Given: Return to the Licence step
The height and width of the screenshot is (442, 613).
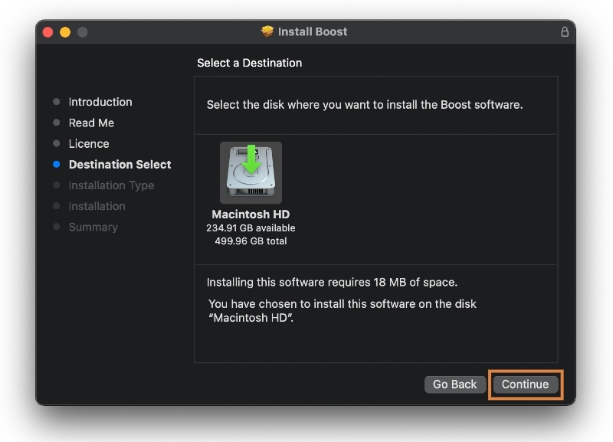Looking at the screenshot, I should click(x=89, y=143).
